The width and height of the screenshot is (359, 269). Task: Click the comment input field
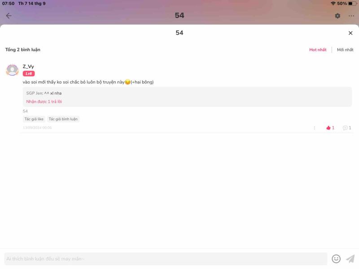[166, 259]
